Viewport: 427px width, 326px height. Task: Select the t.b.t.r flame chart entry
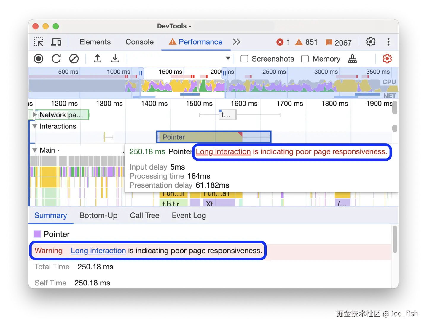click(x=174, y=204)
